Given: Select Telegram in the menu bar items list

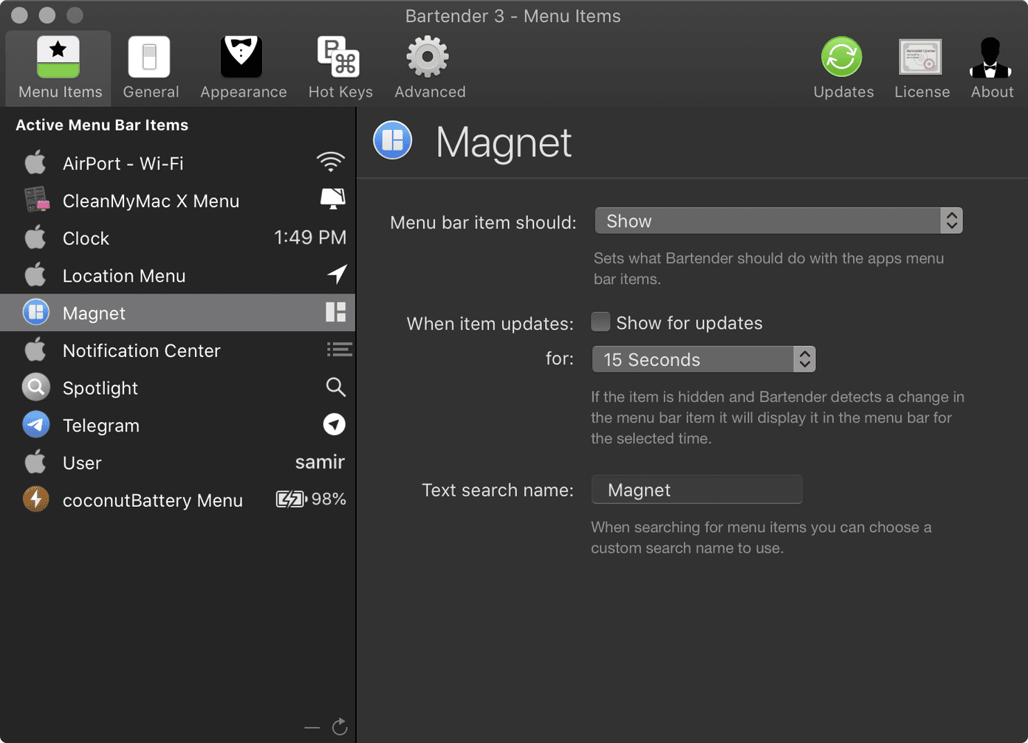Looking at the screenshot, I should pyautogui.click(x=178, y=425).
